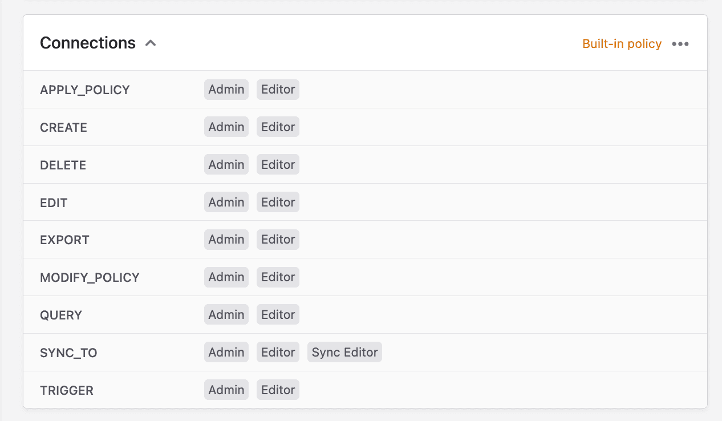
Task: Select the Admin tag in CREATE row
Action: tap(226, 127)
